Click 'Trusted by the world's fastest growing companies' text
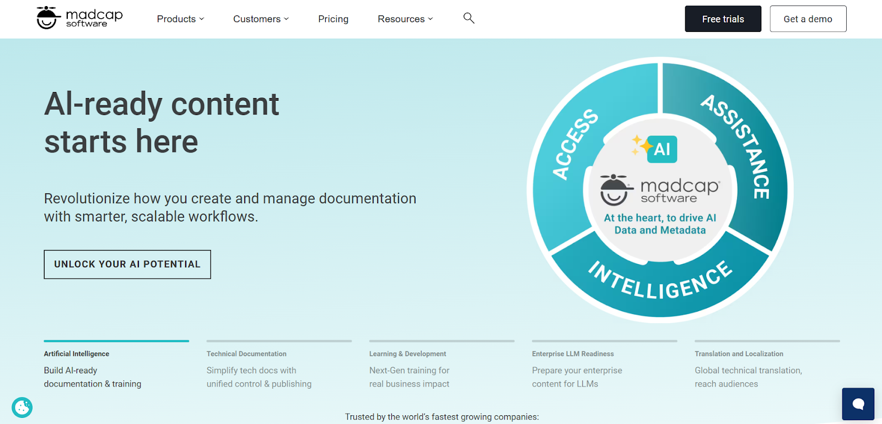Image resolution: width=882 pixels, height=424 pixels. 442,417
